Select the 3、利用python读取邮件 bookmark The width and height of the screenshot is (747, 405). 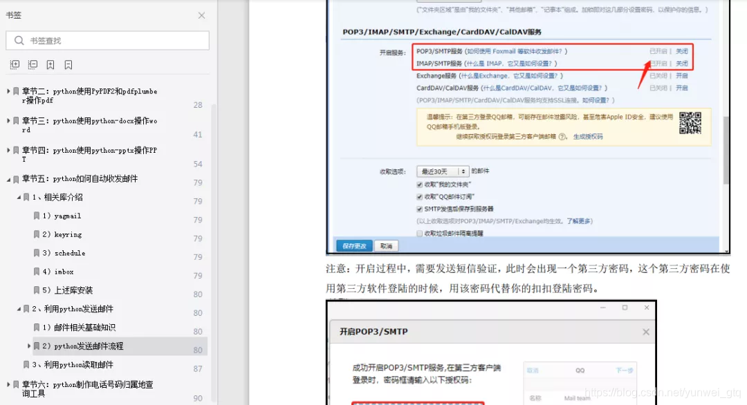(x=73, y=364)
